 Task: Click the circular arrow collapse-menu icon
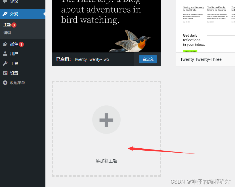point(5,83)
